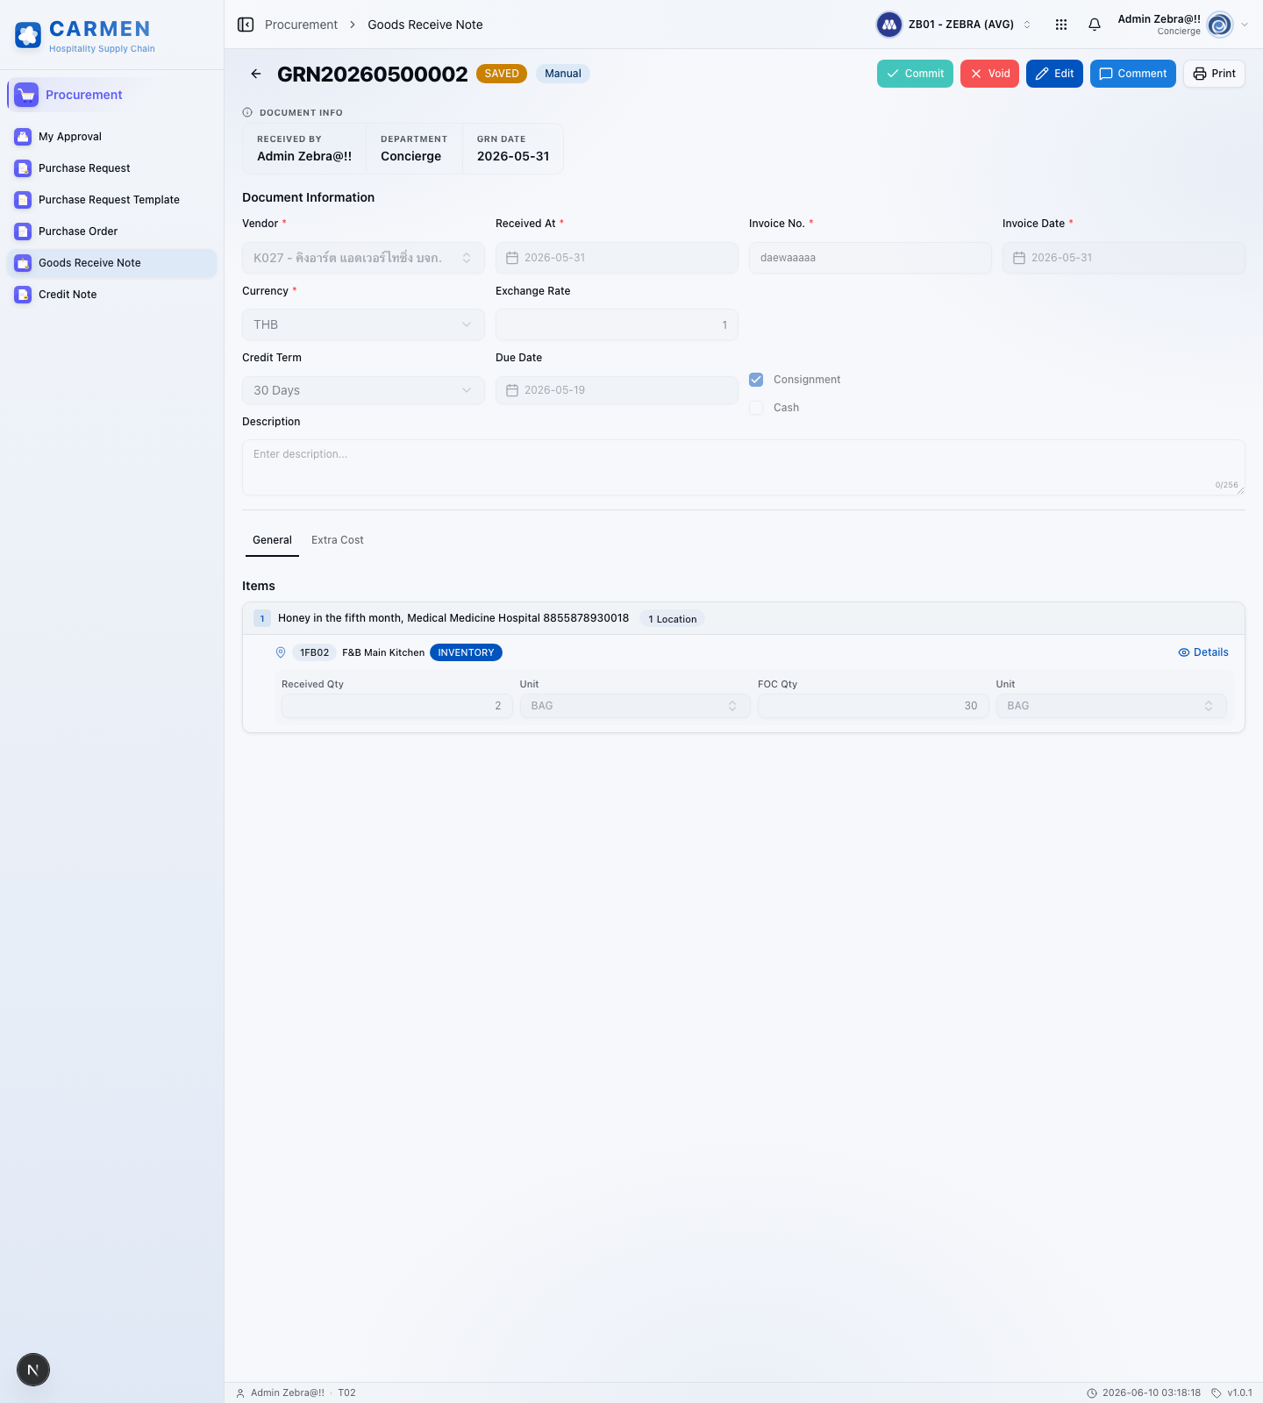Click the item row number 1 badge

pos(262,618)
